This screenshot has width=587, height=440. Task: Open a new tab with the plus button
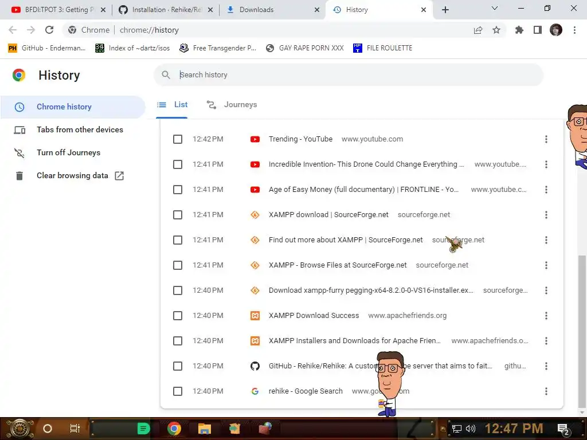click(445, 10)
